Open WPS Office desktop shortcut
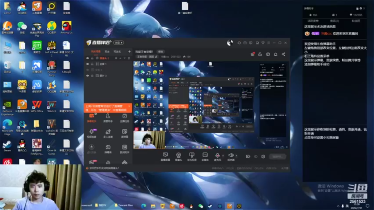 click(37, 106)
